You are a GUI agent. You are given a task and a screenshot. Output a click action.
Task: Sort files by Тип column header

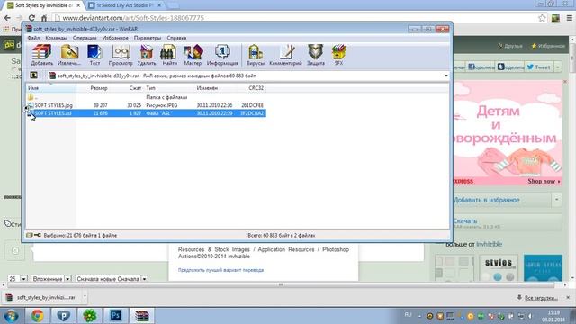(169, 88)
